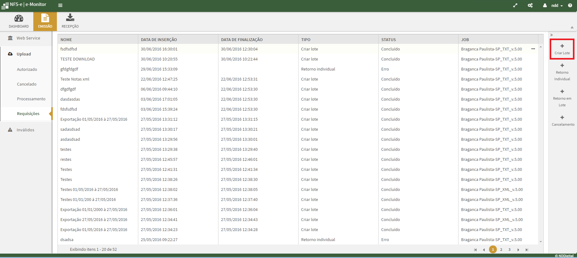Switch to the Emissão tab
This screenshot has width=577, height=258.
pos(45,21)
